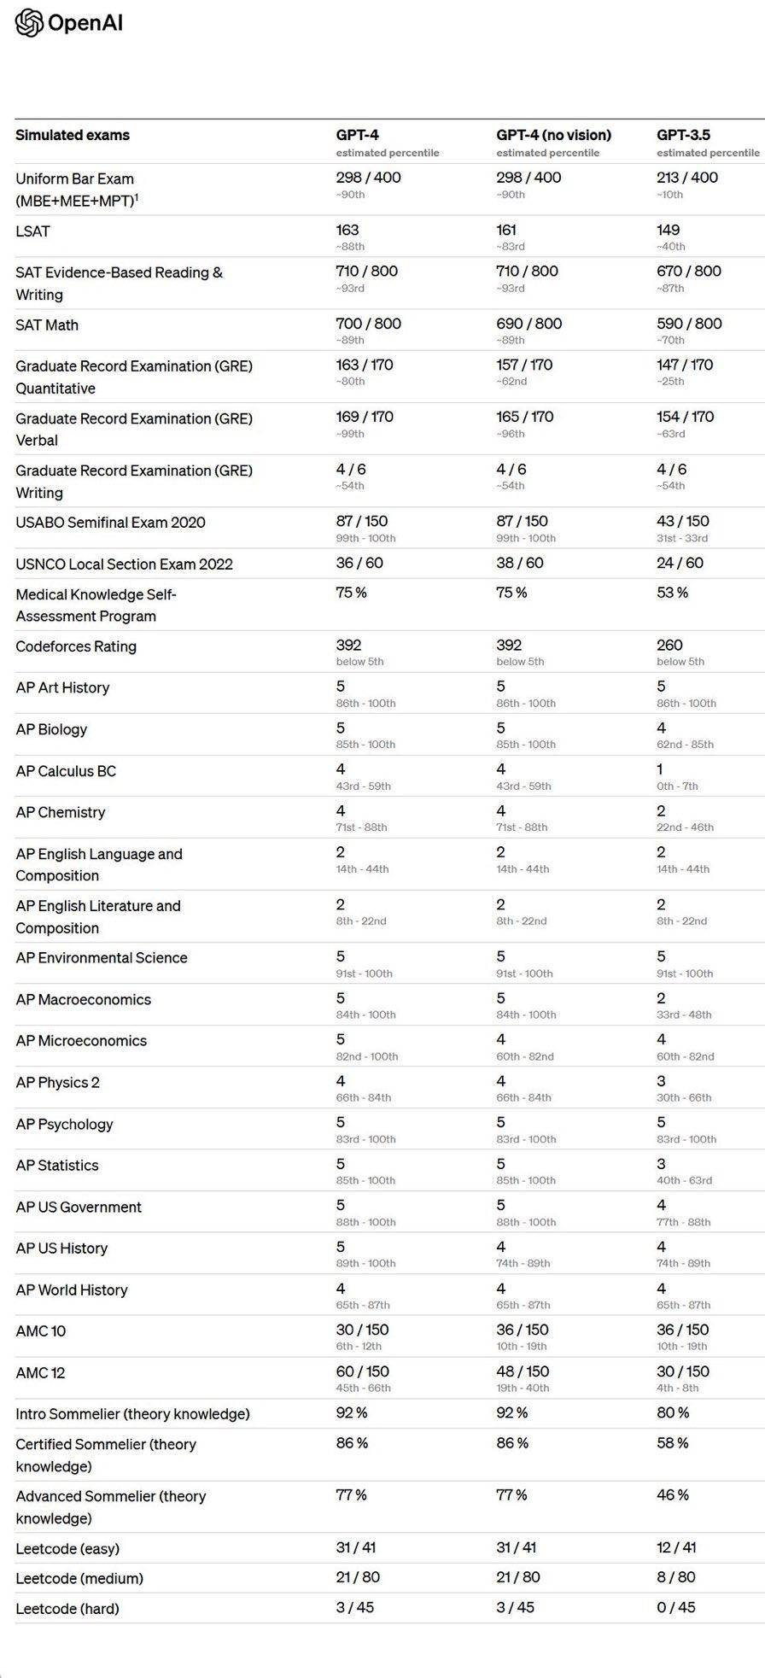The height and width of the screenshot is (1678, 765).
Task: Click the "GPT-4 (no vision)" column header
Action: pos(553,135)
